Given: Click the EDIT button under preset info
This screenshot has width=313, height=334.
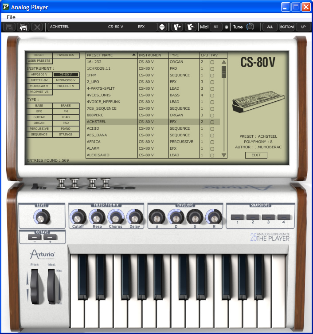Looking at the screenshot, I should (256, 155).
